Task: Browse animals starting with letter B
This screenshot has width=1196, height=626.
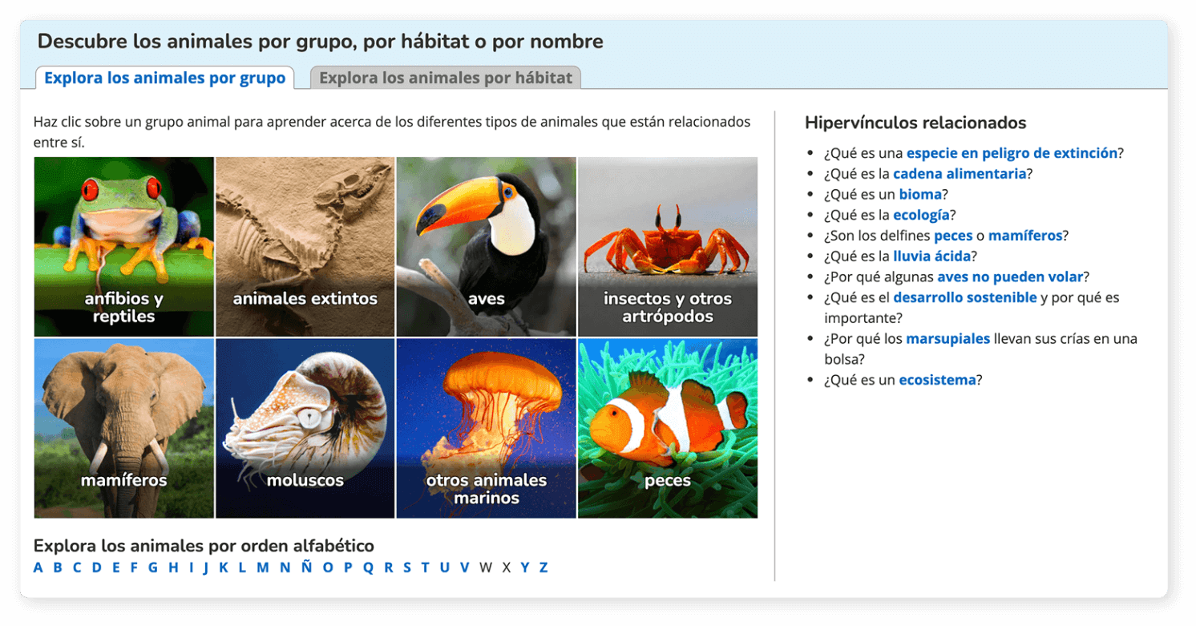Action: pos(58,567)
